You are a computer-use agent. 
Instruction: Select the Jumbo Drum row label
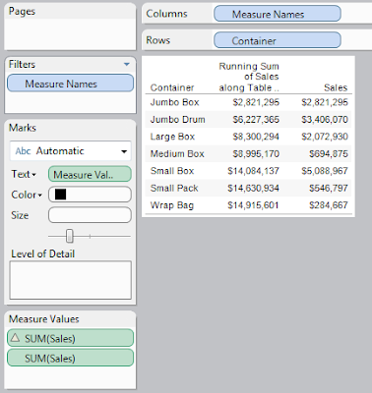click(x=177, y=120)
